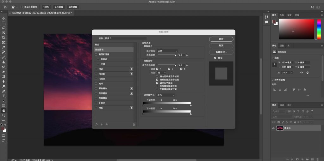Switch to the 色板 tab

pos(282,15)
